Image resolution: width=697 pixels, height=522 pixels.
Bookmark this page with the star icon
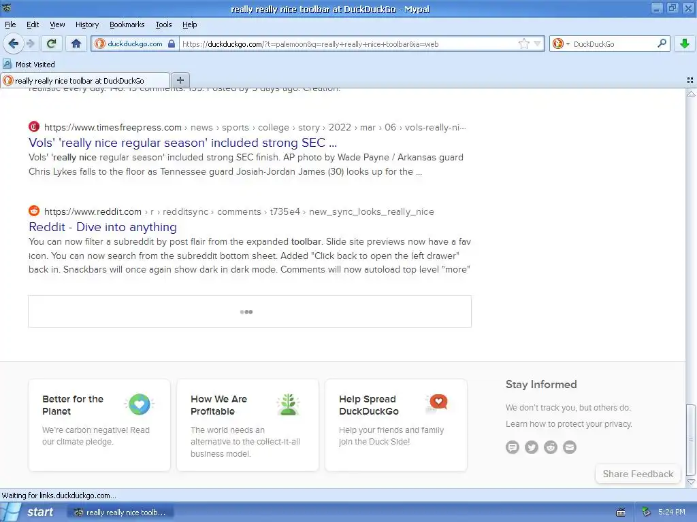[523, 43]
